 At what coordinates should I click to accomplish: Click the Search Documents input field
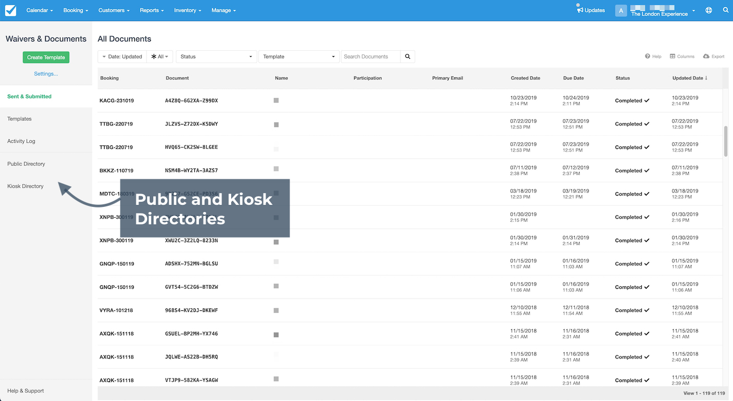click(x=371, y=57)
